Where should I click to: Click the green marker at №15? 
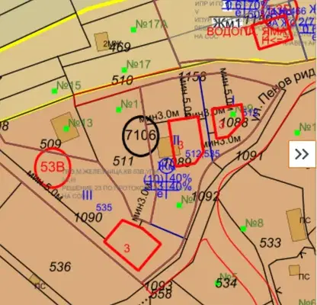click(x=54, y=91)
